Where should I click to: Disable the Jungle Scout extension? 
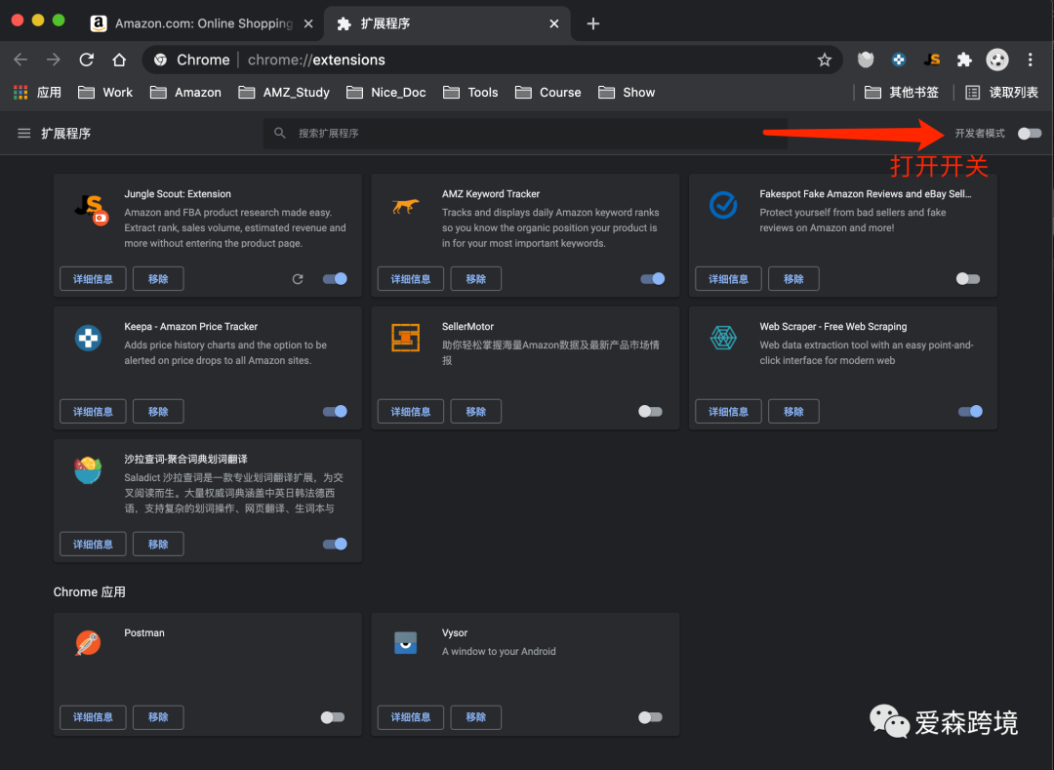[x=335, y=279]
